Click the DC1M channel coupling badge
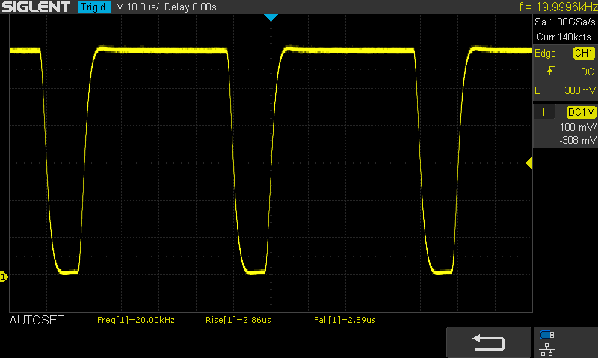Image resolution: width=598 pixels, height=358 pixels. (581, 112)
